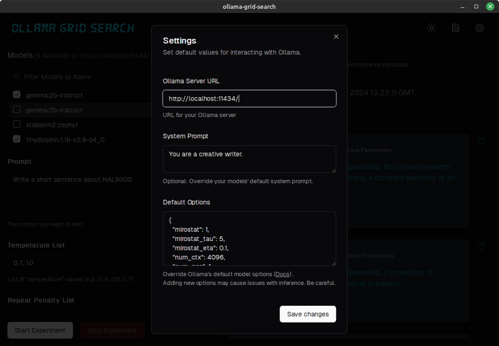Open the experiment logs document icon
The width and height of the screenshot is (499, 346).
tap(456, 28)
